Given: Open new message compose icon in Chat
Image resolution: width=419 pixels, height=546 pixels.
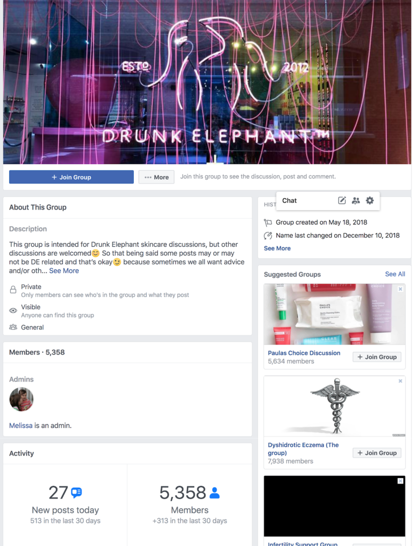Looking at the screenshot, I should click(342, 200).
